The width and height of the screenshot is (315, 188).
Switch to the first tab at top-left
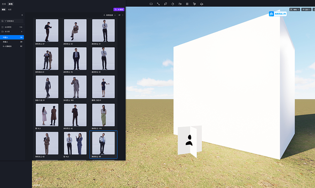[4, 4]
